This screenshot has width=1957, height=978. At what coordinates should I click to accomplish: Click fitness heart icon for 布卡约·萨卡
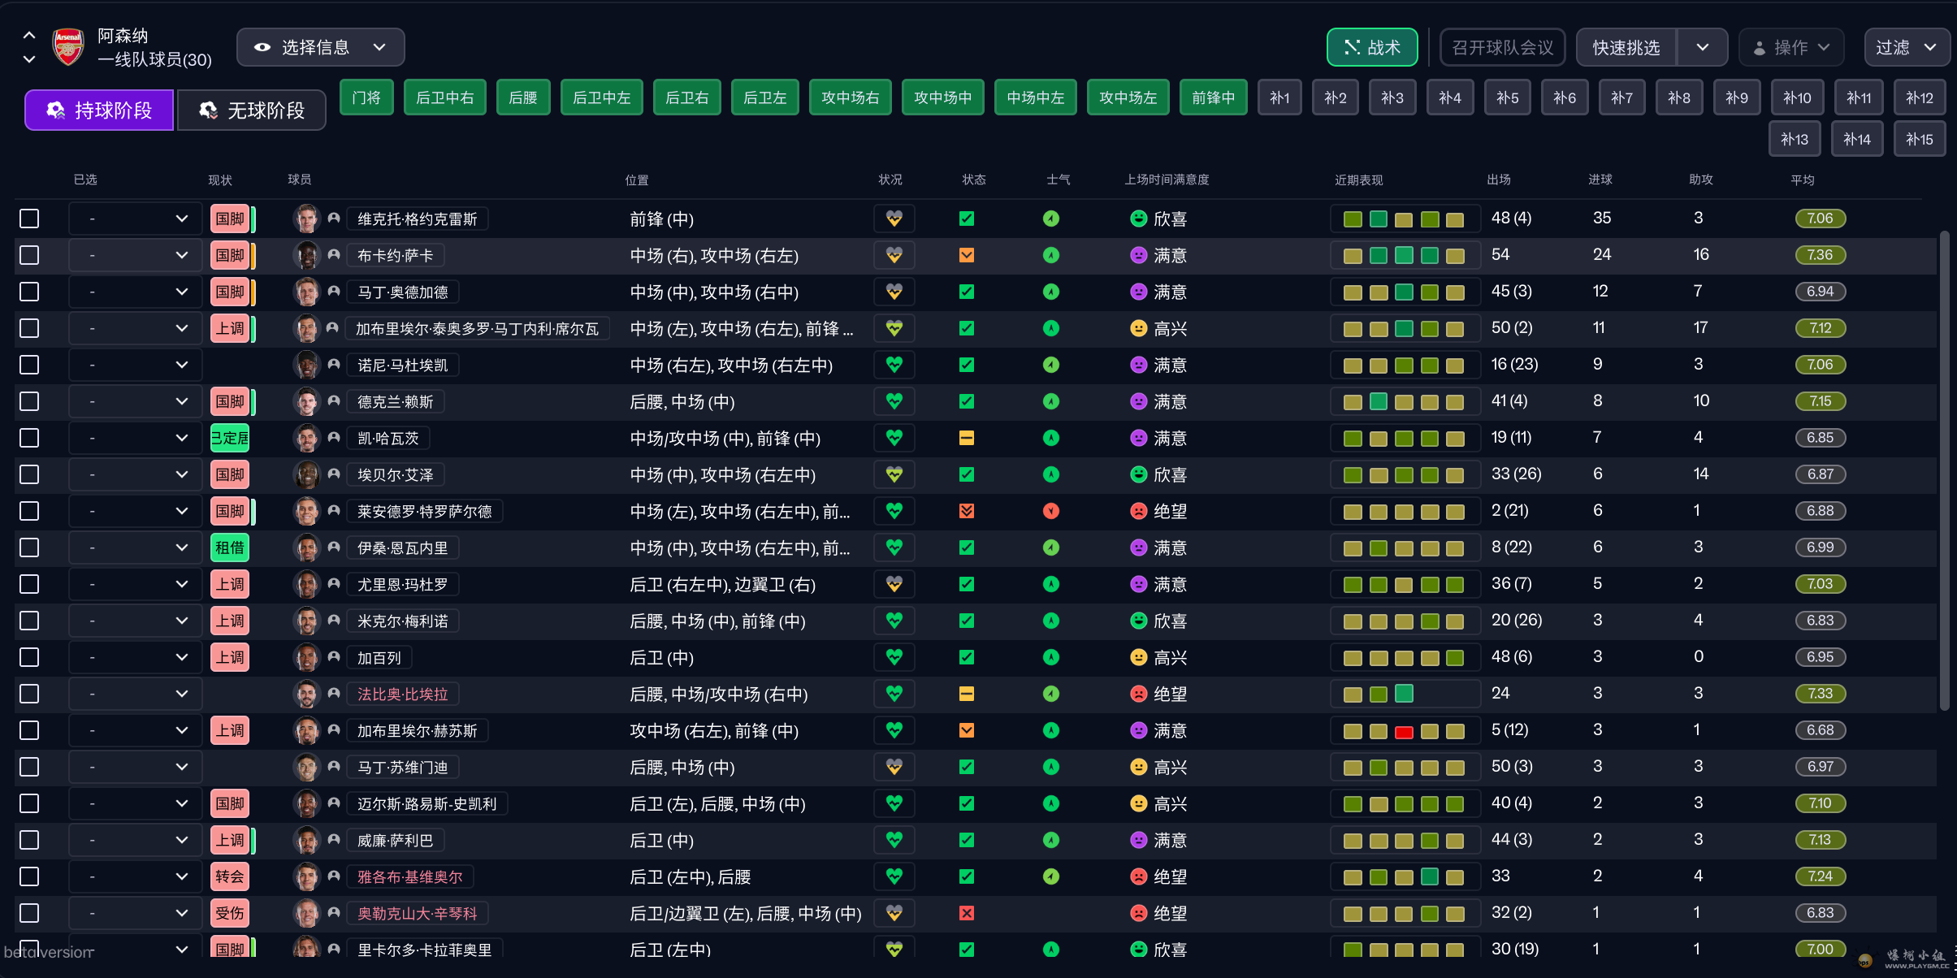click(894, 255)
